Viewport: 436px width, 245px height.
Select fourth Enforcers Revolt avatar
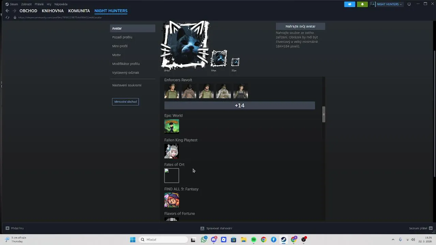point(223,91)
